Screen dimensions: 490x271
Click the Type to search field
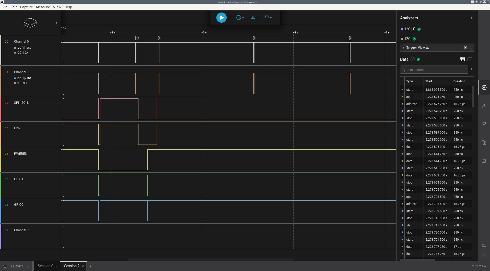(x=434, y=70)
